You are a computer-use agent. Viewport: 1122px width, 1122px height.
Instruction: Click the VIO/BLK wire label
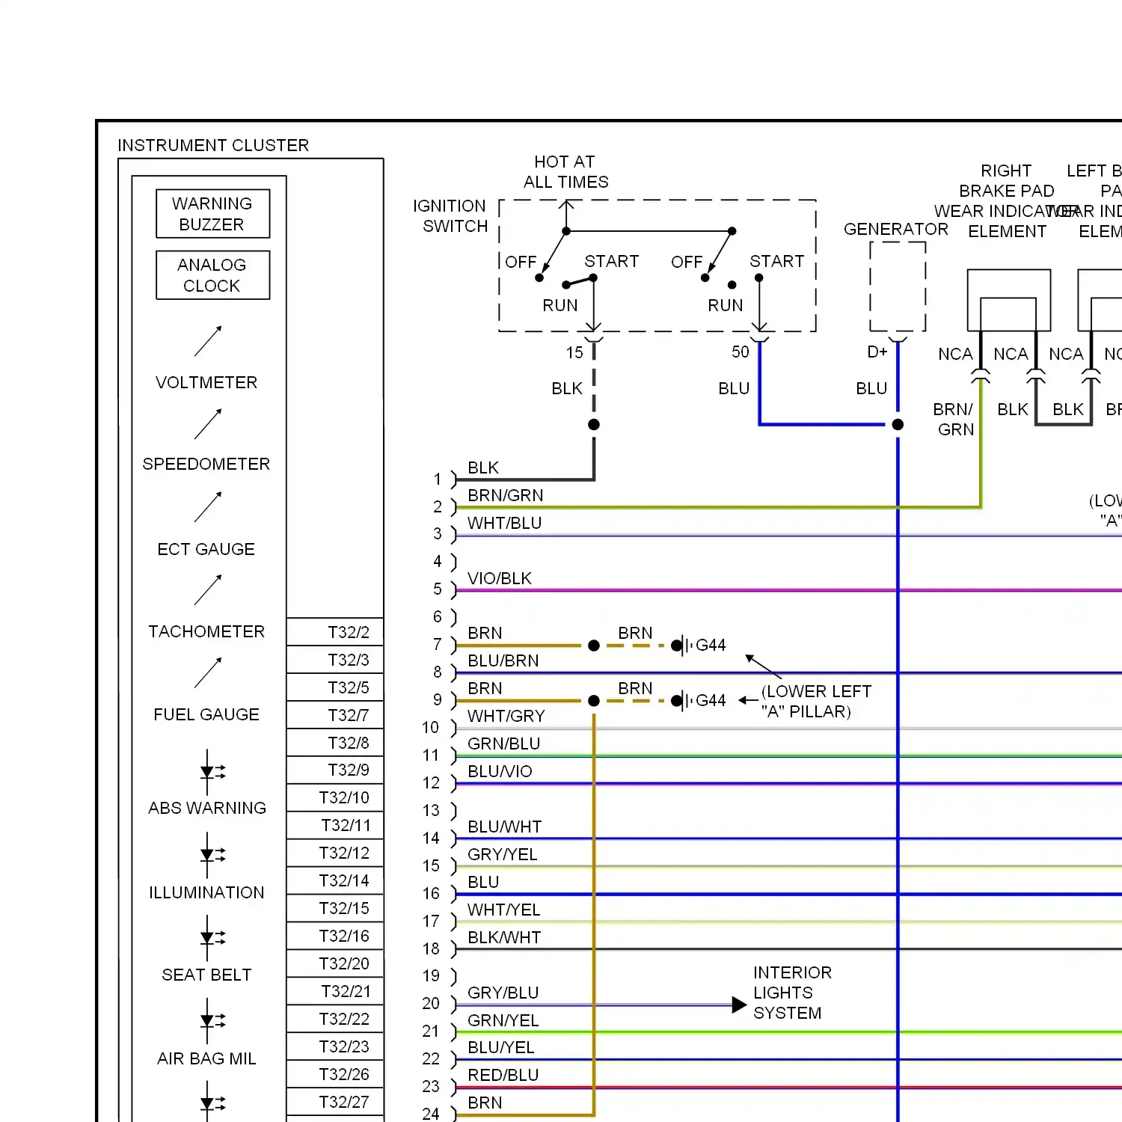(x=499, y=578)
